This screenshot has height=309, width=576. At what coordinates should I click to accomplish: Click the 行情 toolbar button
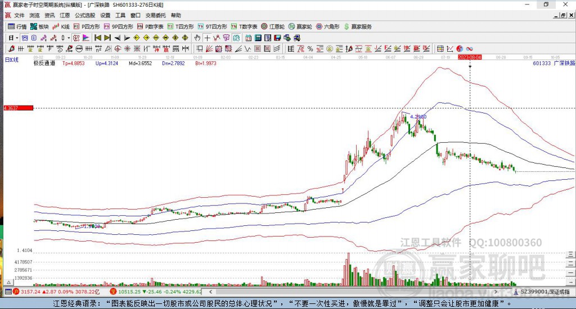(x=17, y=26)
